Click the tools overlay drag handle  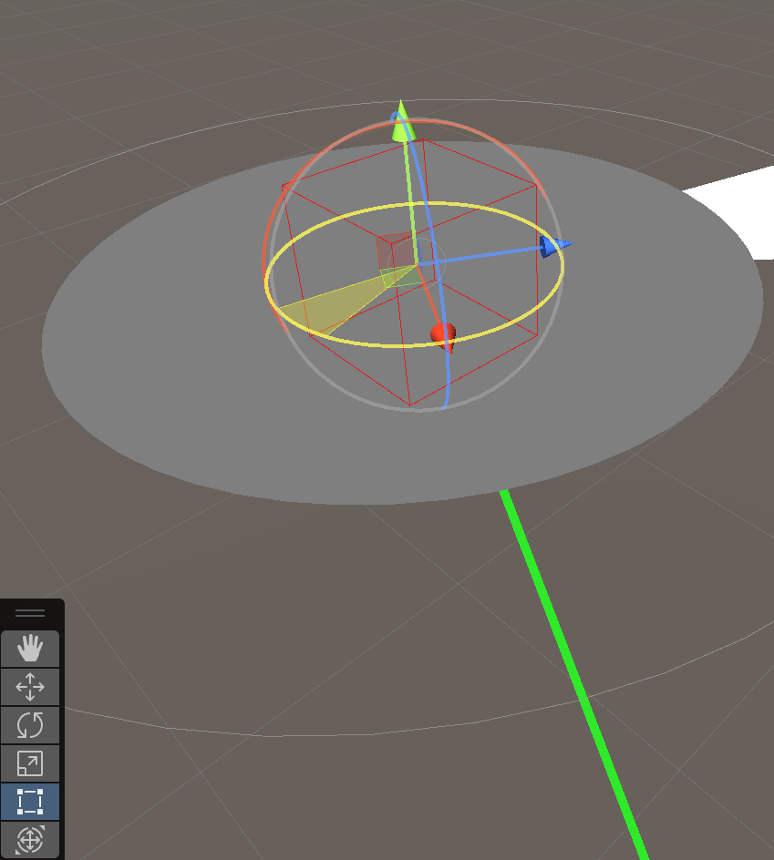tap(30, 613)
